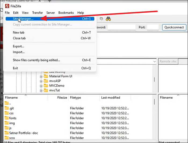The height and width of the screenshot is (143, 188).
Task: Click the img folder icon
Action: (x=7, y=123)
